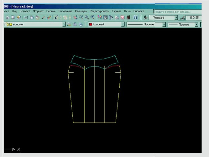209x157 pixels.
Task: Click the red swatch beside Красный
Action: 90,24
